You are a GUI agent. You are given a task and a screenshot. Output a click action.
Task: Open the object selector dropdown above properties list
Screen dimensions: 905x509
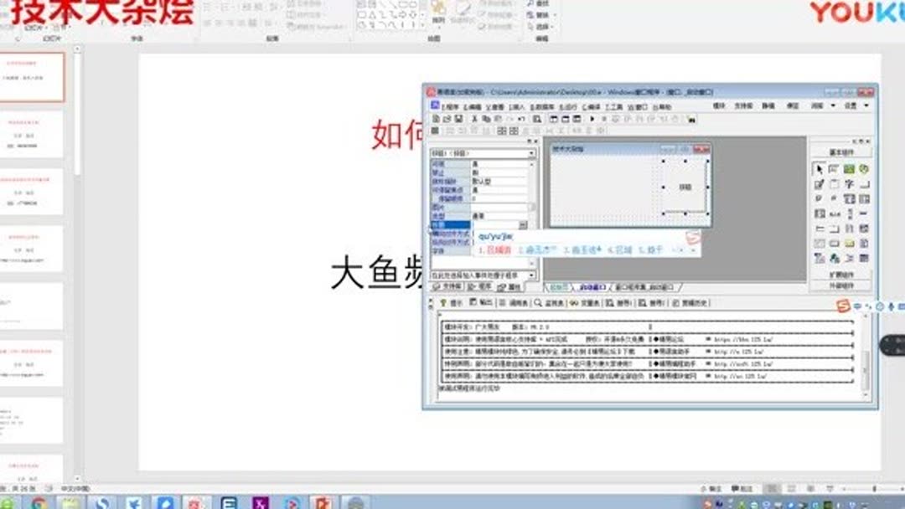tap(530, 153)
